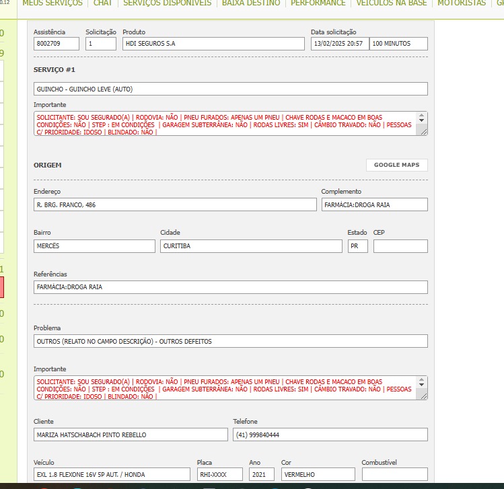Click the empty CEP field

(x=400, y=246)
